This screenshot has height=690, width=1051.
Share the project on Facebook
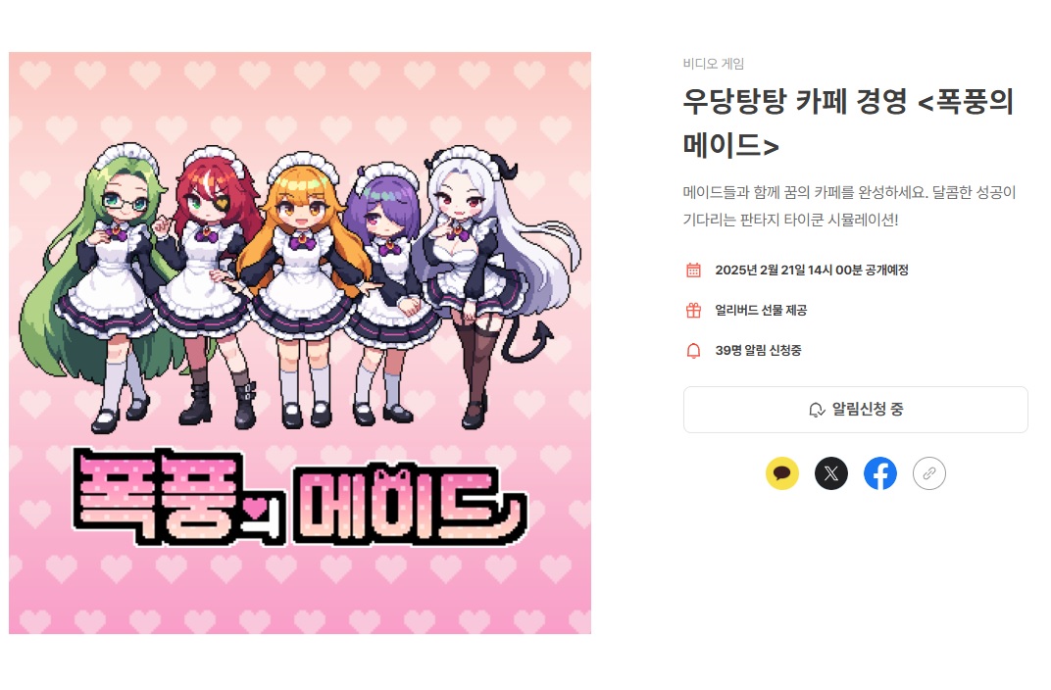click(880, 473)
